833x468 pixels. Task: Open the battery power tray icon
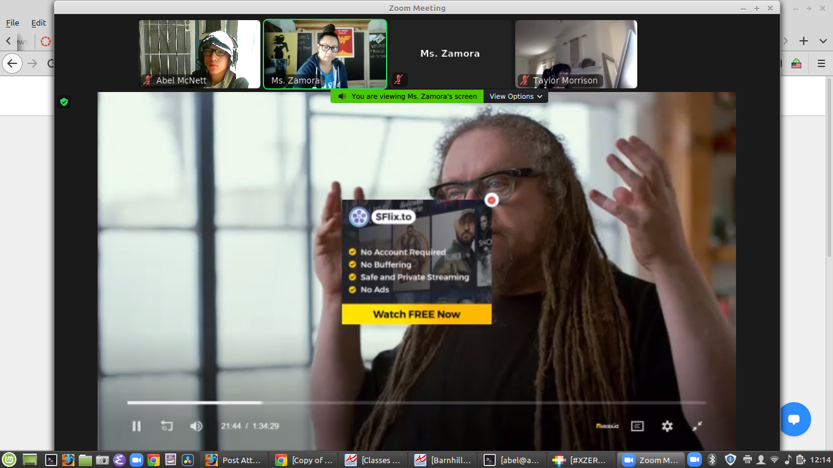[800, 460]
